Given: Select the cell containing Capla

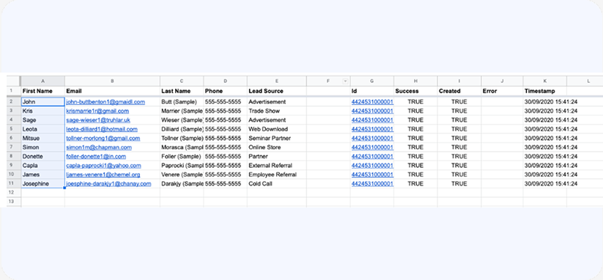Looking at the screenshot, I should point(42,166).
